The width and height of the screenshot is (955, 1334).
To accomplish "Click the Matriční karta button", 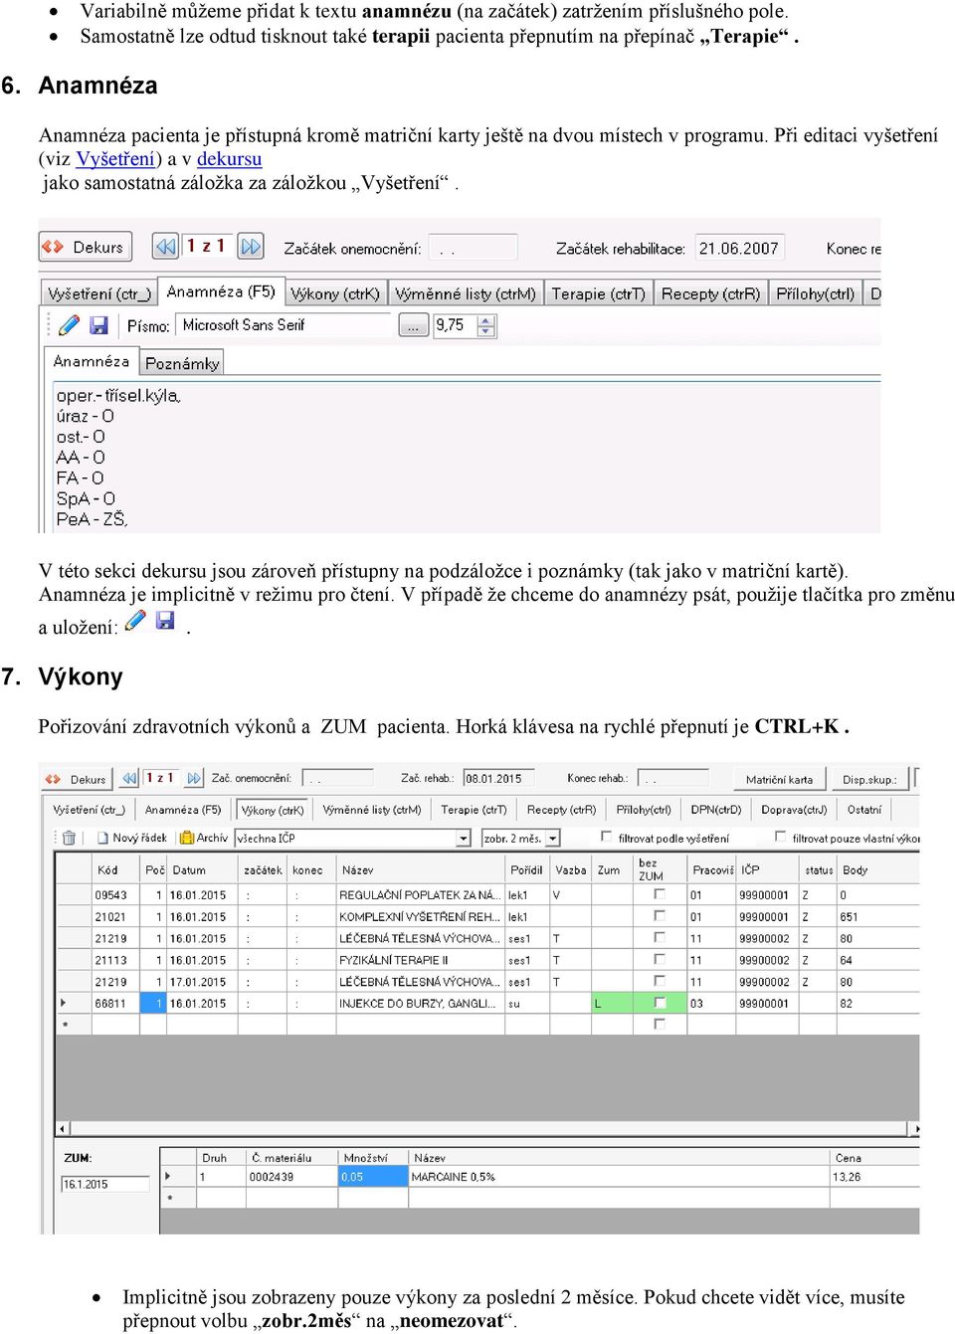I will pos(779,779).
